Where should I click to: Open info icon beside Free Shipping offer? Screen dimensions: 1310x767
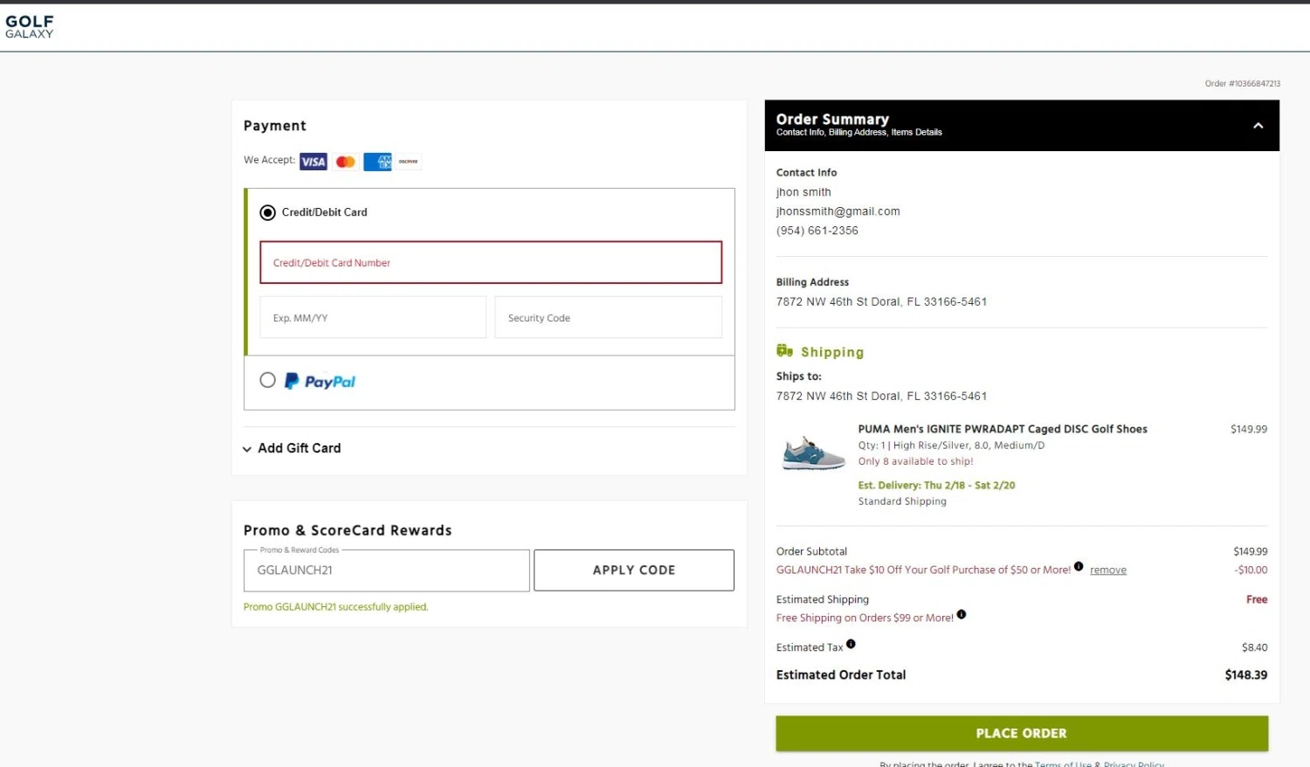tap(962, 614)
